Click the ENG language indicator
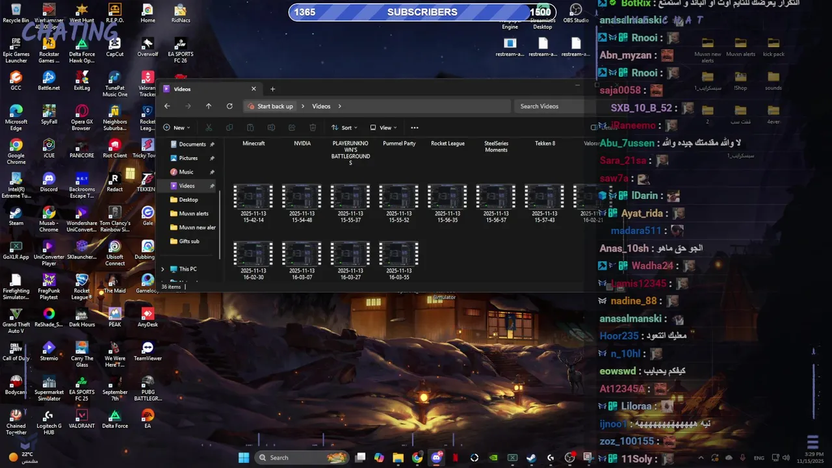 [x=759, y=458]
